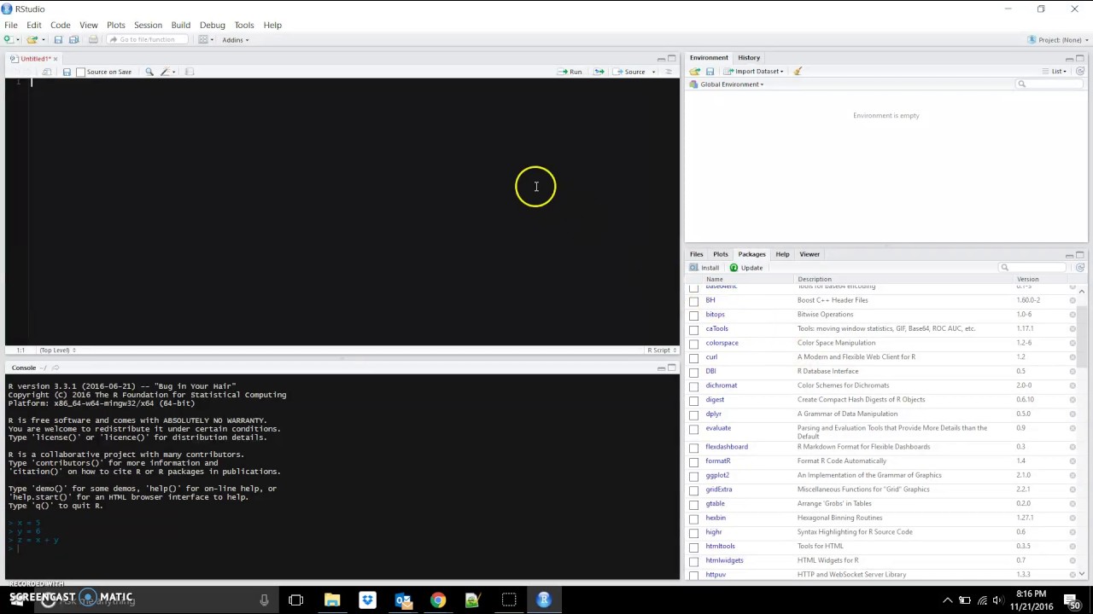Click the Save All icon in main toolbar
The height and width of the screenshot is (614, 1093).
(73, 39)
